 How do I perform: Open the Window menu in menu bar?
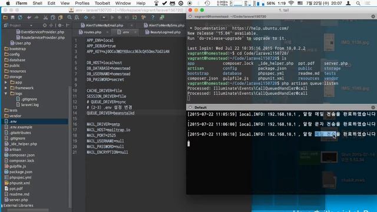123,4
